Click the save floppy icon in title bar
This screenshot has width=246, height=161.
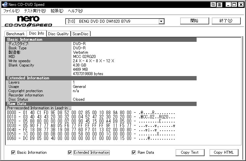point(219,5)
